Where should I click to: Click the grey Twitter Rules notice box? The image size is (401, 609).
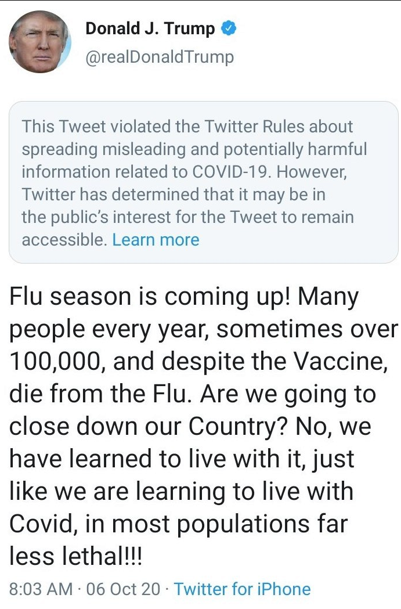point(203,182)
